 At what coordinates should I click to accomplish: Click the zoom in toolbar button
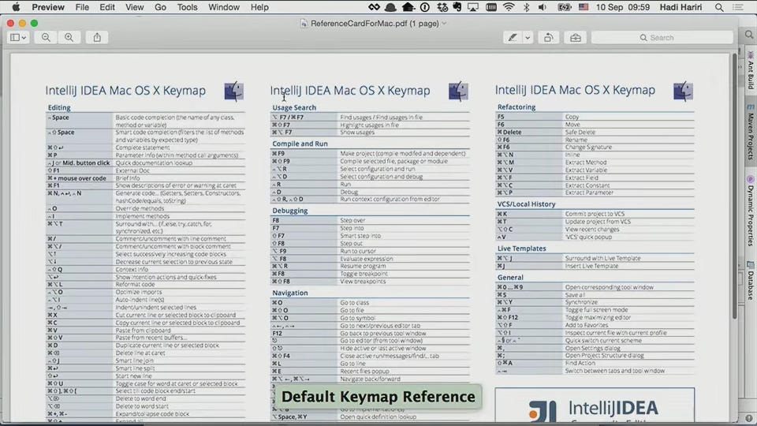pos(69,37)
